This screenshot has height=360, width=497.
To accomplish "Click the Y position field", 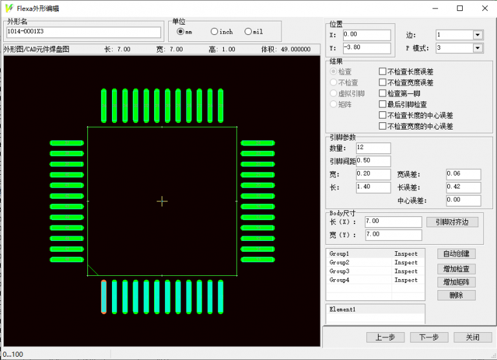I will 367,48.
